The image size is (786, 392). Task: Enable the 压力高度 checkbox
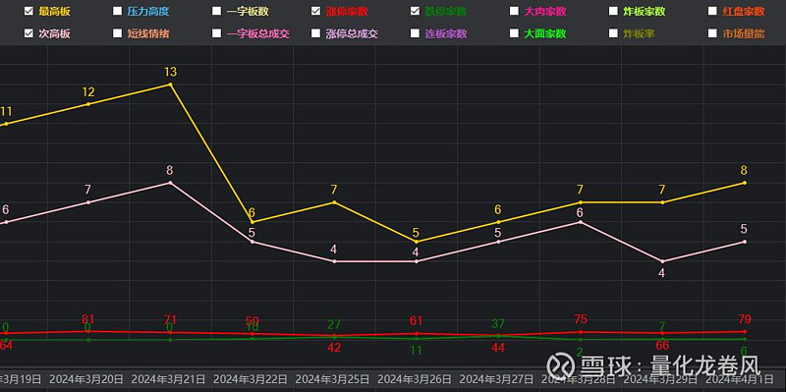coord(117,11)
